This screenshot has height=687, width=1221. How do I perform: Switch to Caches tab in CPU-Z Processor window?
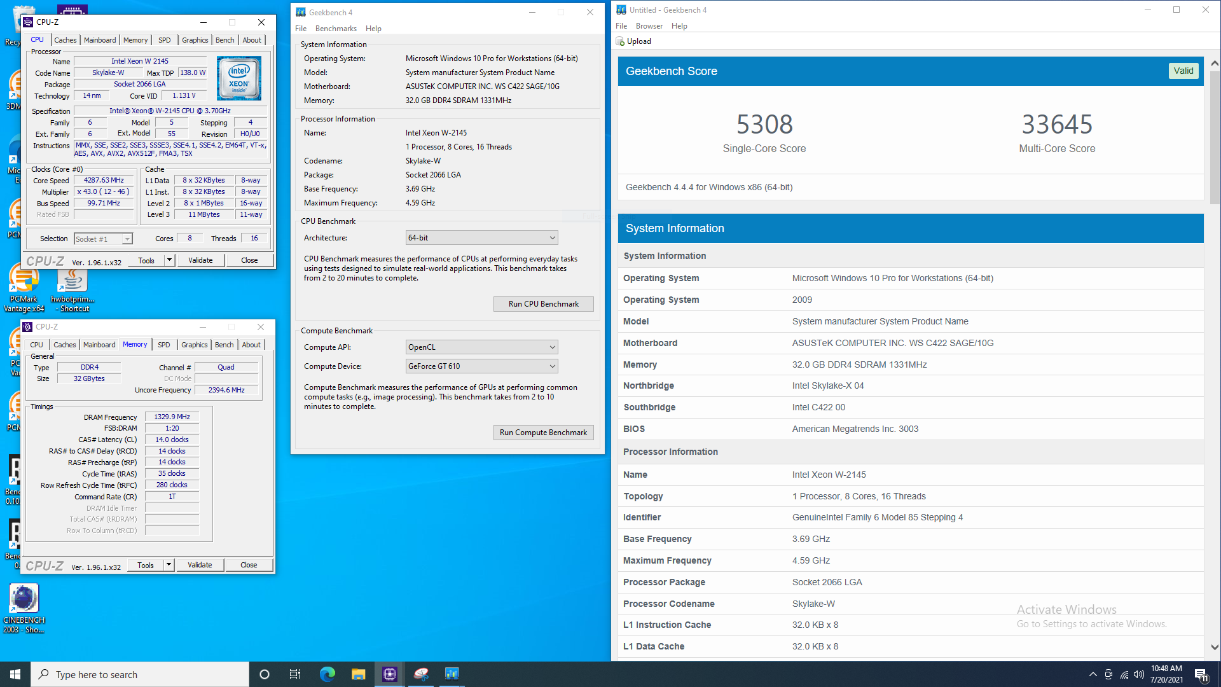[x=66, y=40]
